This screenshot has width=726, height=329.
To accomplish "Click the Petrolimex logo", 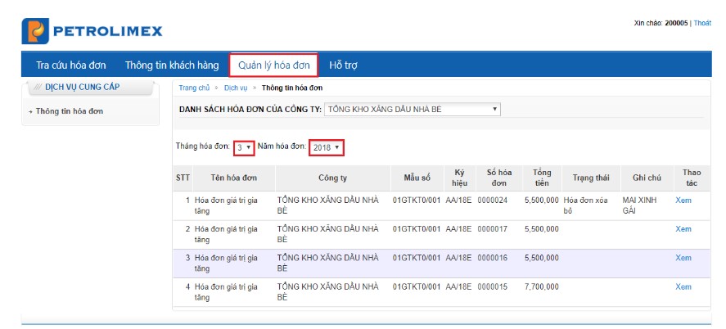I will [x=92, y=31].
